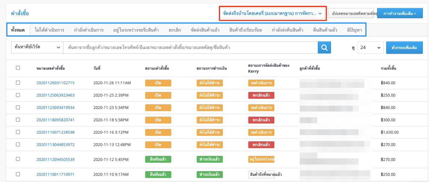429x182 pixels.
Task: Check the box for order 20201112094505539
Action: click(x=18, y=159)
